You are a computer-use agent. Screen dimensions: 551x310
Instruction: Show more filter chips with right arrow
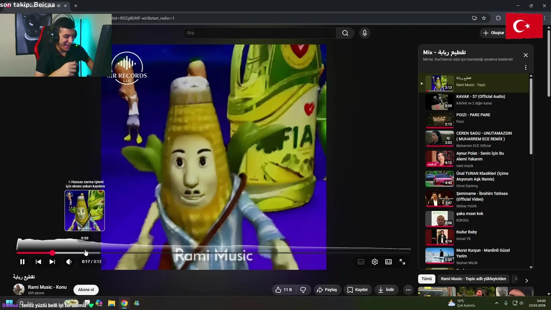coord(526,281)
